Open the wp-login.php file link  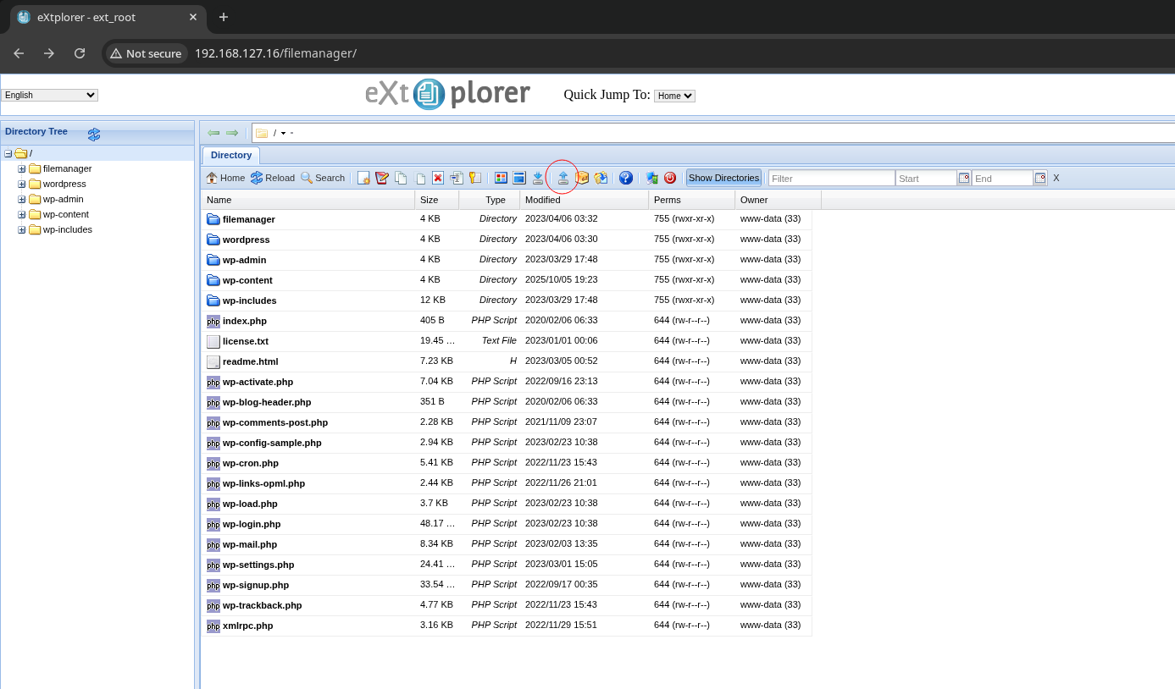tap(251, 524)
